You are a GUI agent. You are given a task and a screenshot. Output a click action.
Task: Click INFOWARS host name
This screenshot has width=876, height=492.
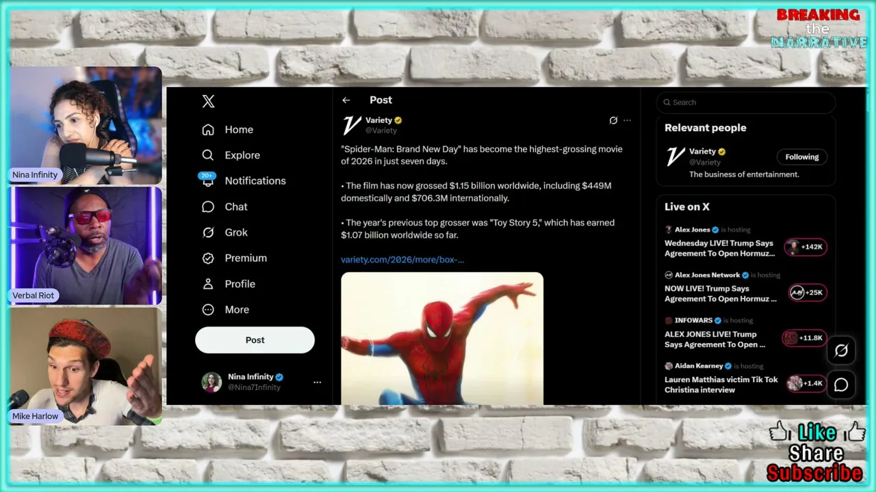pos(693,320)
